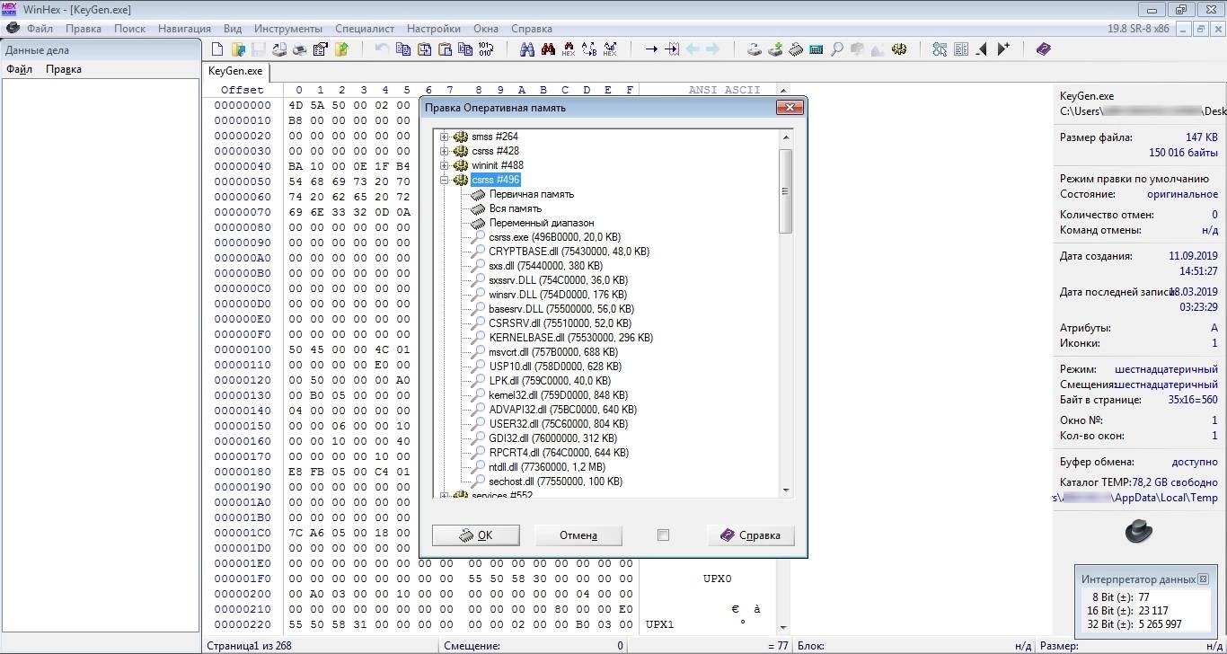
Task: Click the WinHex app icon beside Файл
Action: coord(13,29)
